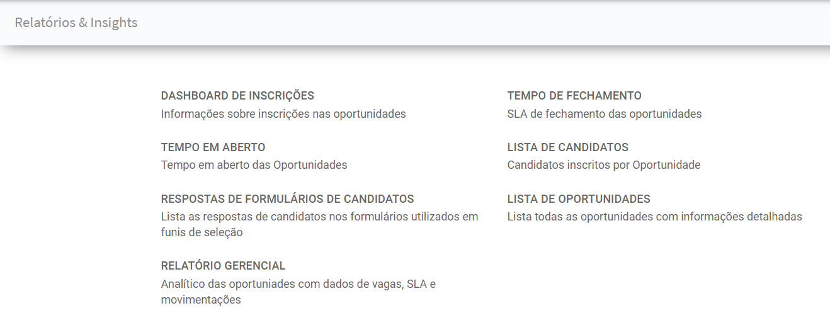Click 'SLA de fechamento das oportunidades' text
Screen dimensions: 830x325
tap(605, 114)
